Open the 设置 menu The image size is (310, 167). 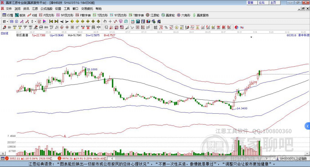[58, 9]
